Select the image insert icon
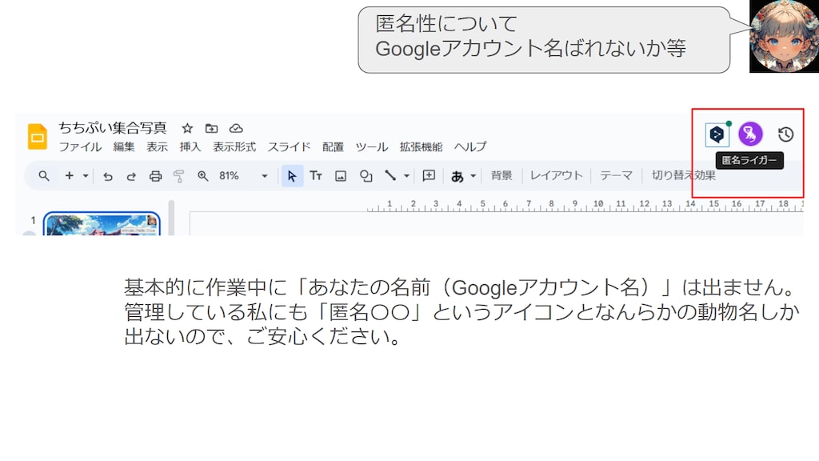This screenshot has width=819, height=461. click(341, 175)
